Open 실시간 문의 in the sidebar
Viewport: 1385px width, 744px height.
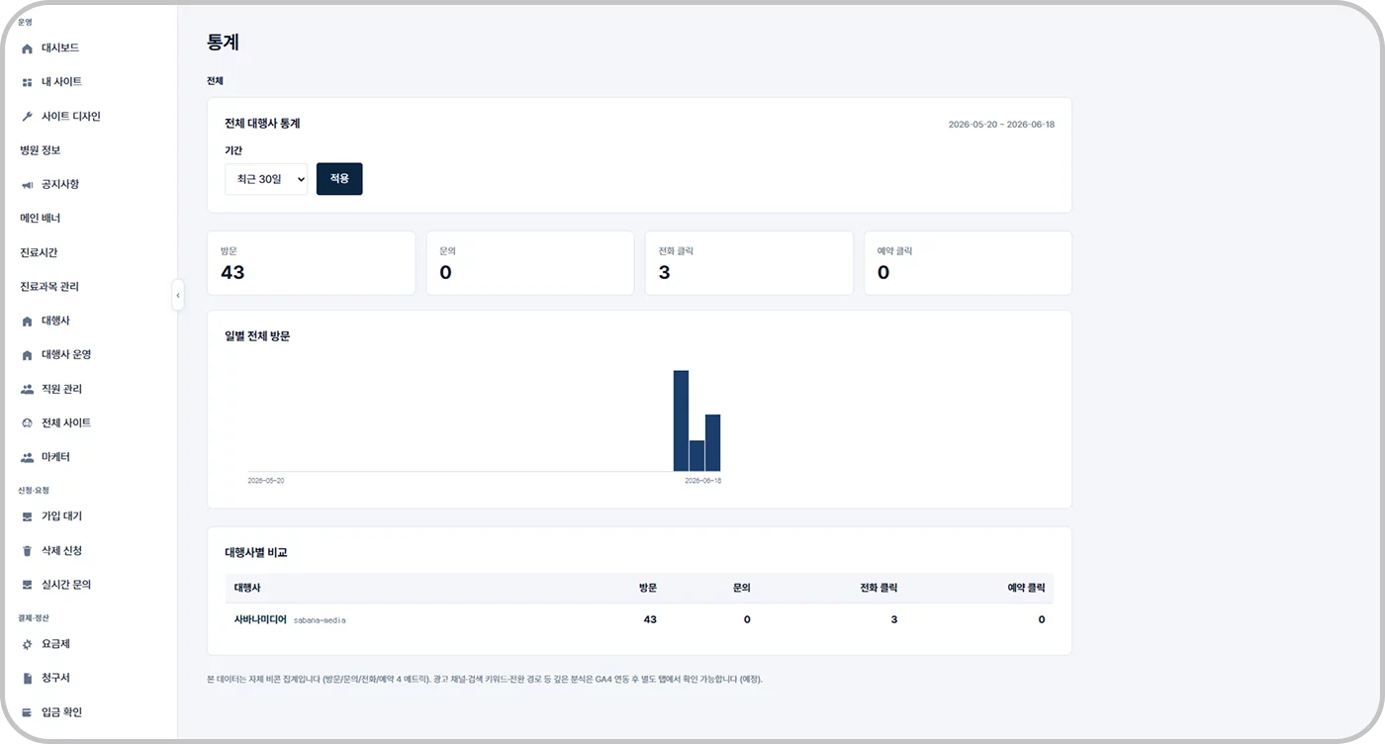pyautogui.click(x=66, y=585)
